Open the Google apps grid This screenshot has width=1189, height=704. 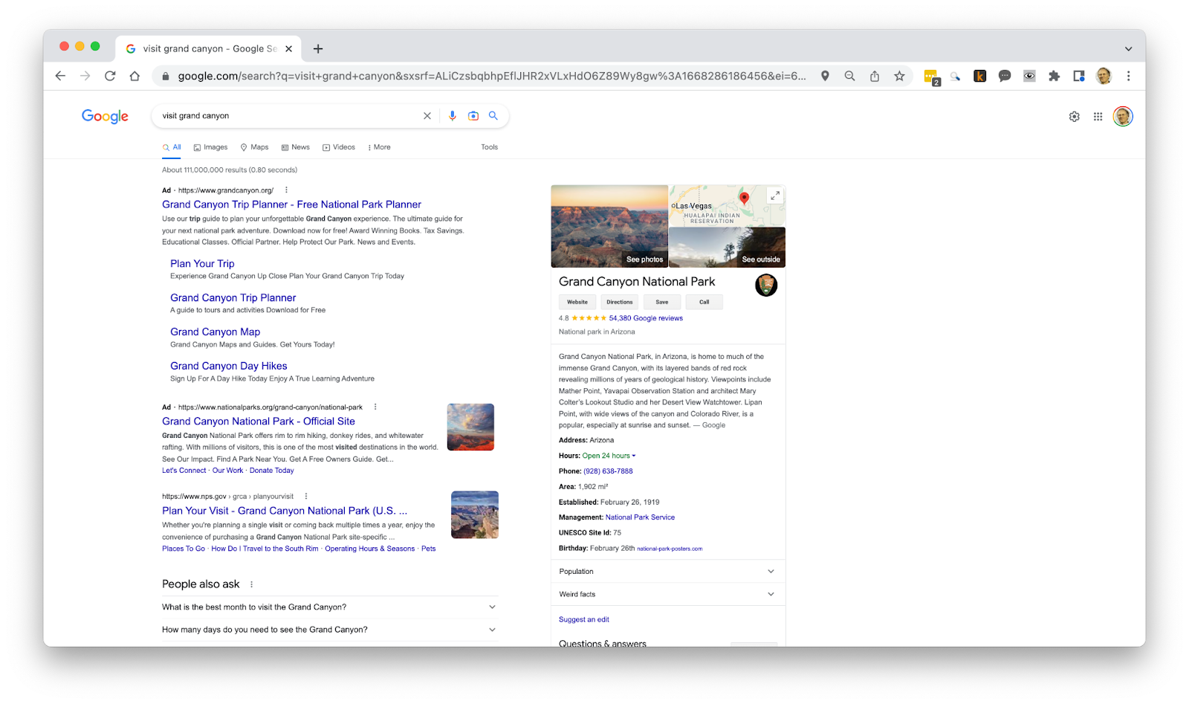(1098, 117)
